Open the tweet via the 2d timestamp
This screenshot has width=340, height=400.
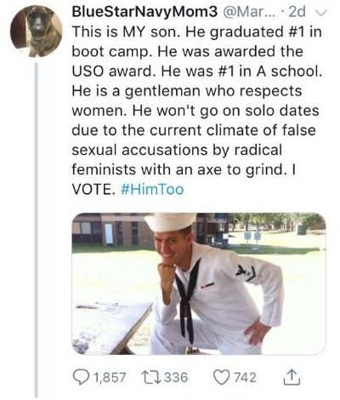[x=297, y=11]
